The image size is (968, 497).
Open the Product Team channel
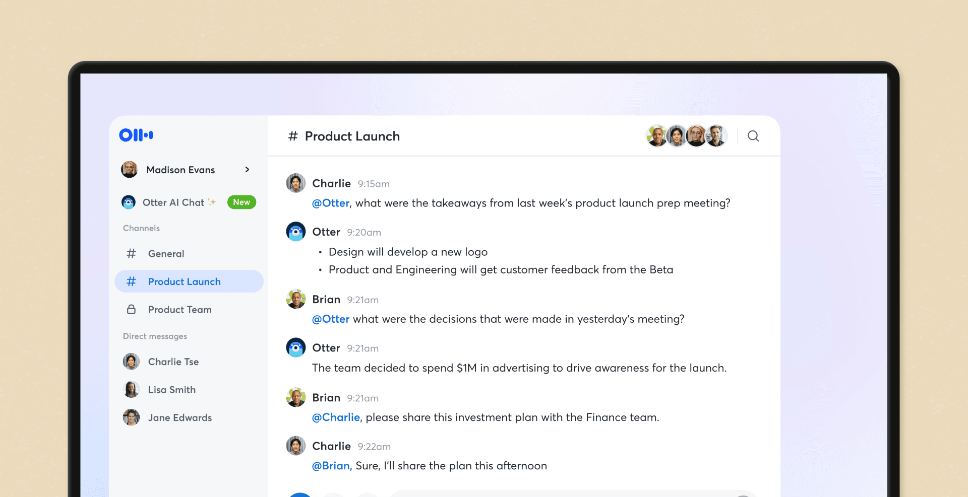pos(179,309)
